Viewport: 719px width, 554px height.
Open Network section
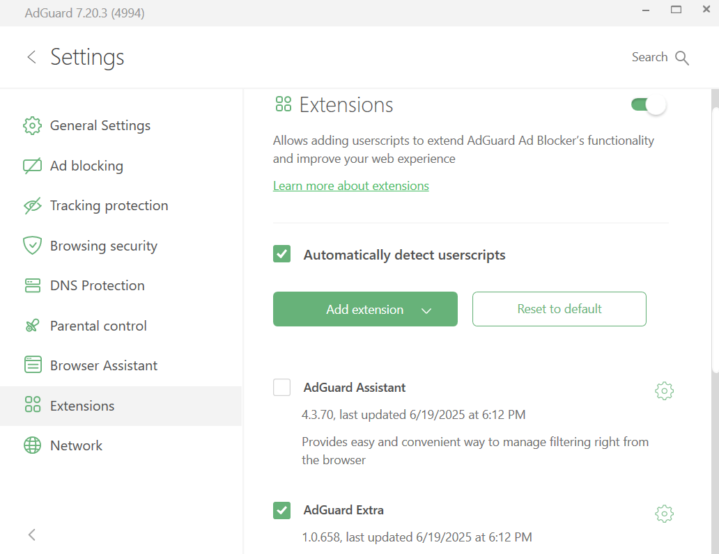[121, 445]
